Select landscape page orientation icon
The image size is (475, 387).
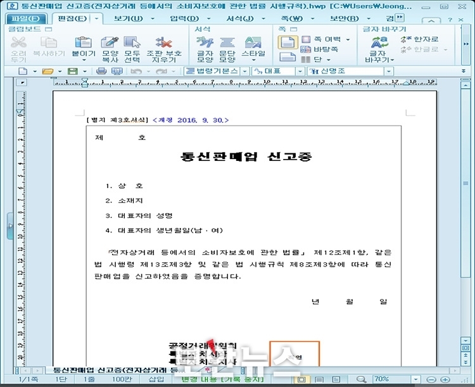[288, 57]
